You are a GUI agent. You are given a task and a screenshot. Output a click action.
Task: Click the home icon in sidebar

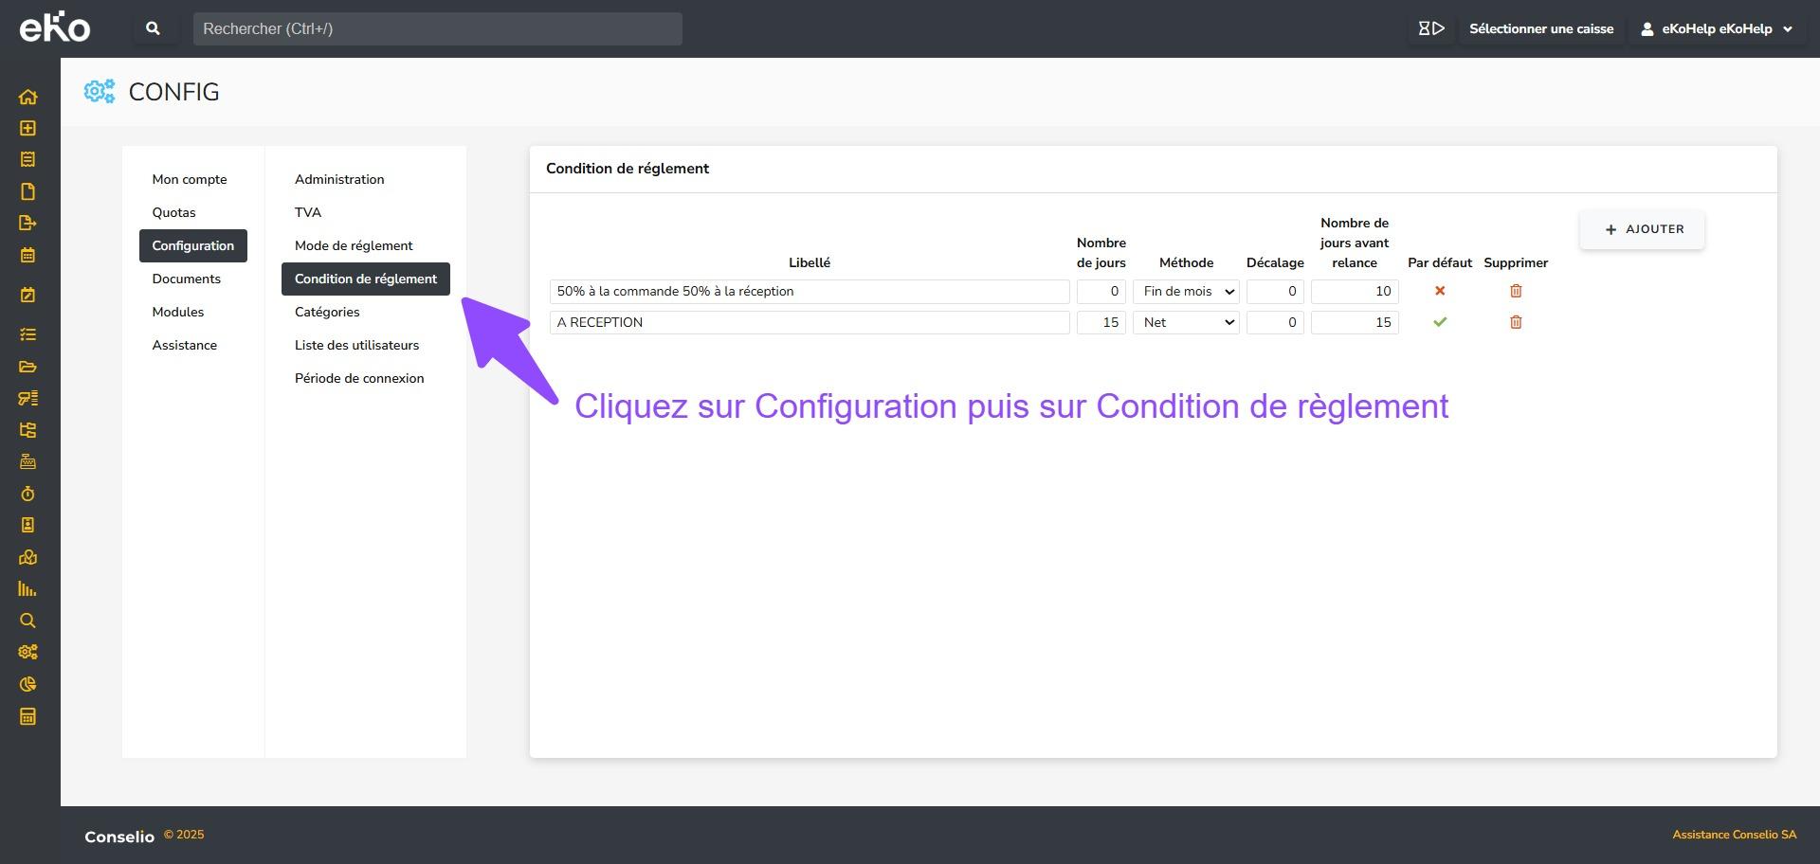27,97
